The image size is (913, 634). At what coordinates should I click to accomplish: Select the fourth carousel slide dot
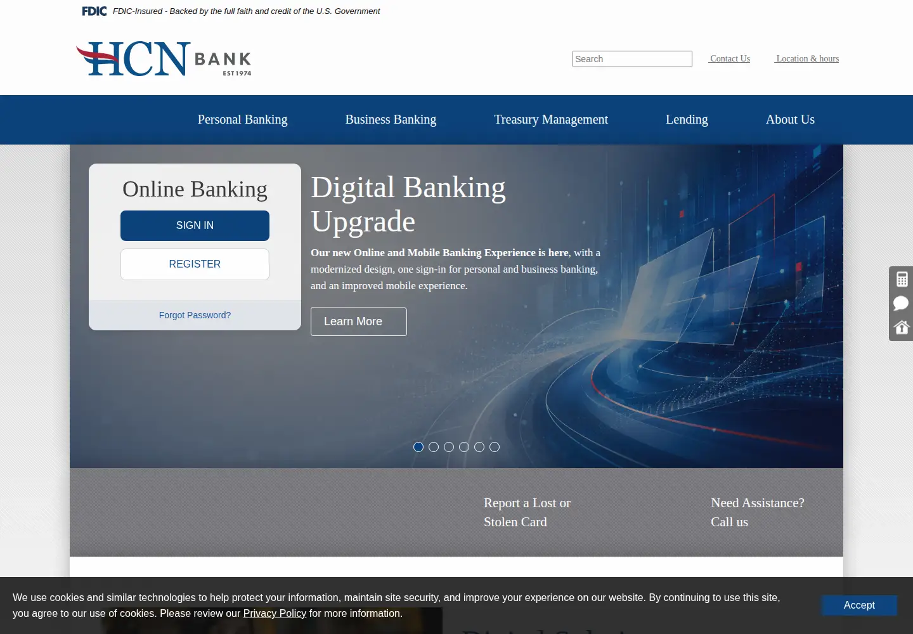[x=464, y=447]
